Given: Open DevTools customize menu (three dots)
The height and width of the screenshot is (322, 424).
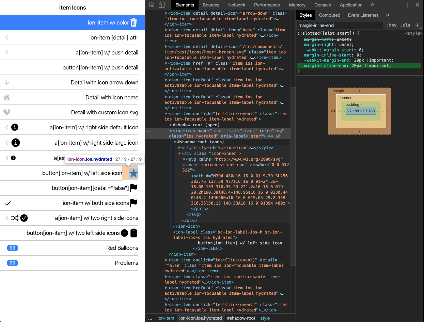Looking at the screenshot, I should [x=407, y=5].
